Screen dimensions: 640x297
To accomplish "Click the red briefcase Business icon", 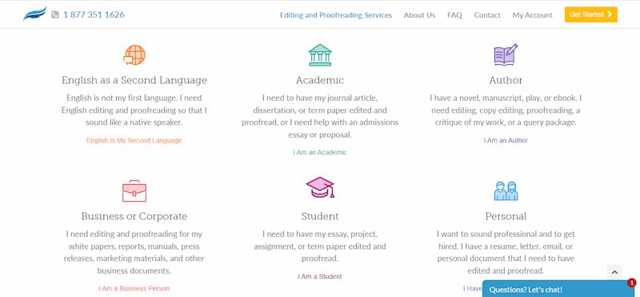I will [x=134, y=191].
